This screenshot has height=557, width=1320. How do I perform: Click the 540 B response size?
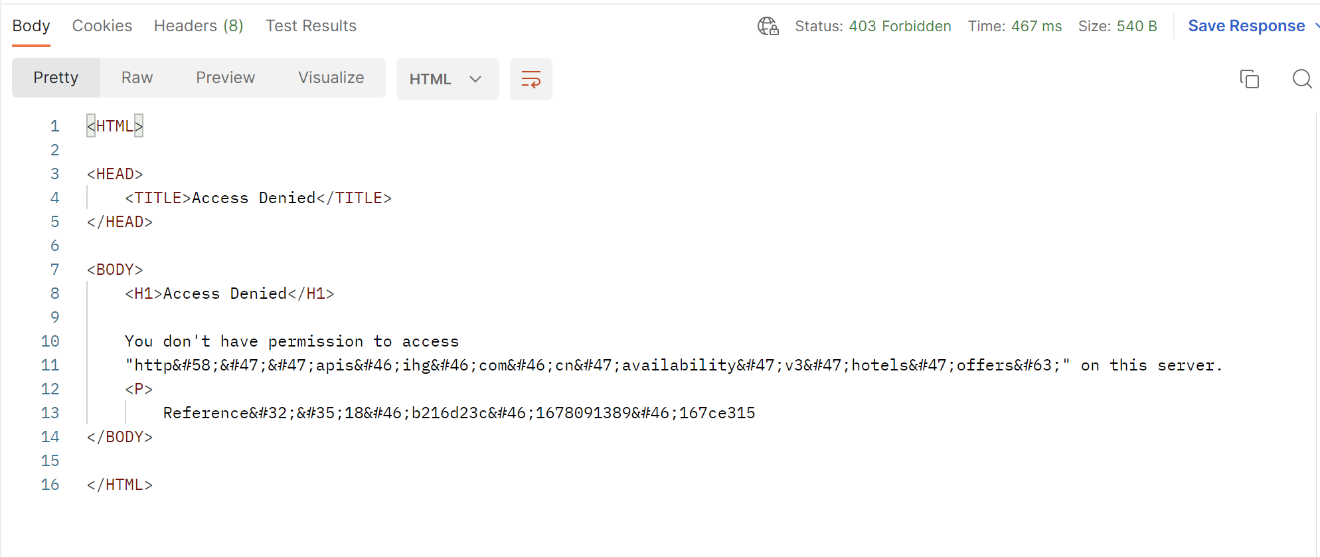coord(1136,26)
